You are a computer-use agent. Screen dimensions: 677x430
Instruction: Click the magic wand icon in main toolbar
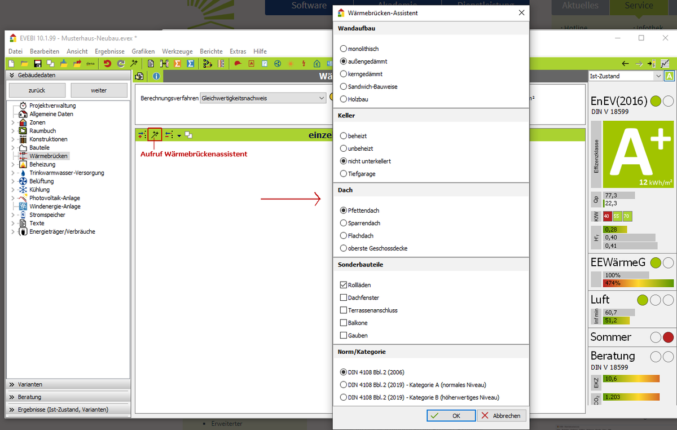(134, 63)
